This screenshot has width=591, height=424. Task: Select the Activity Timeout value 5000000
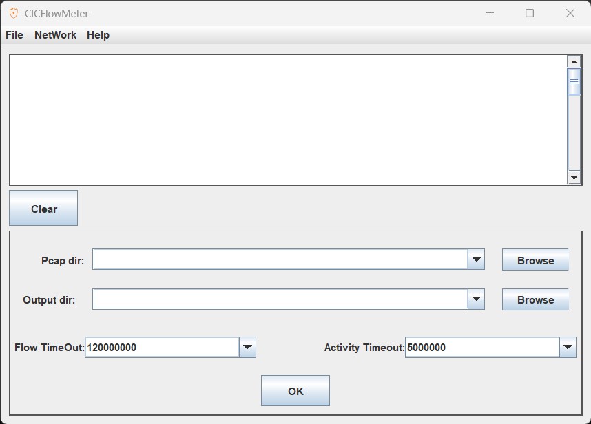tap(482, 347)
